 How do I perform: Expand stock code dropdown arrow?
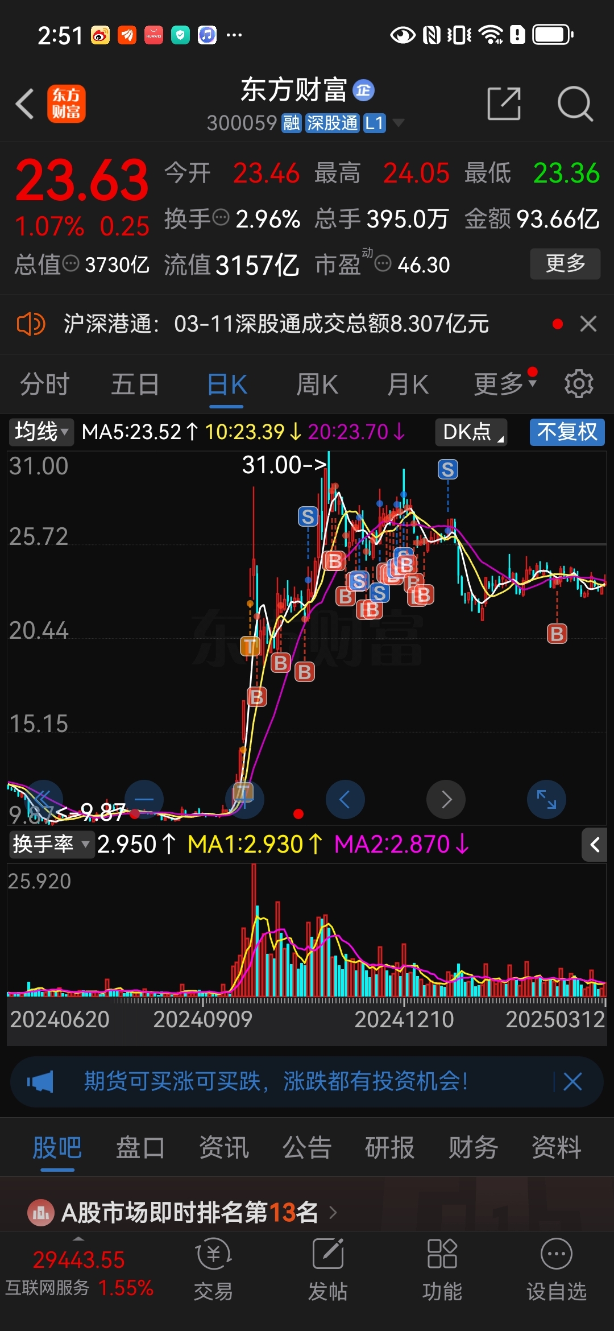click(x=399, y=123)
